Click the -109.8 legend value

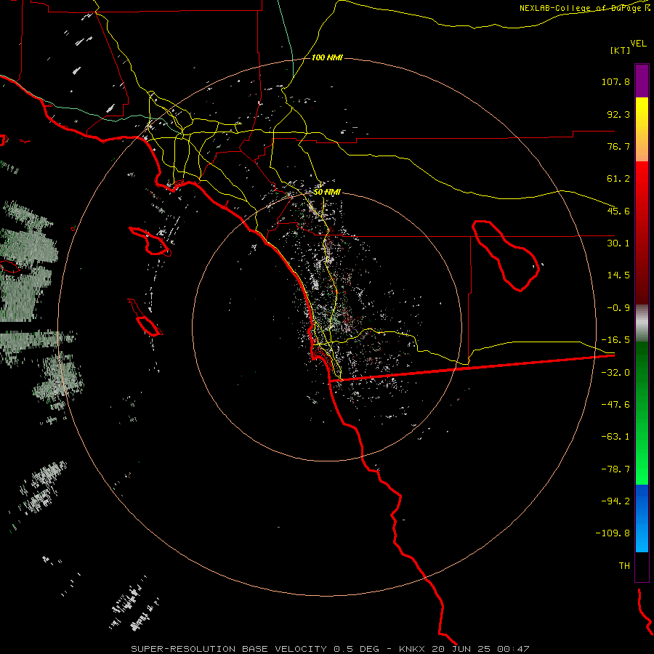(613, 533)
